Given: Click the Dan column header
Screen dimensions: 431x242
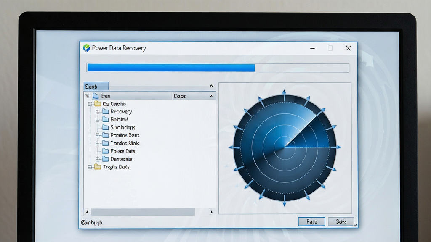Looking at the screenshot, I should pyautogui.click(x=128, y=96).
